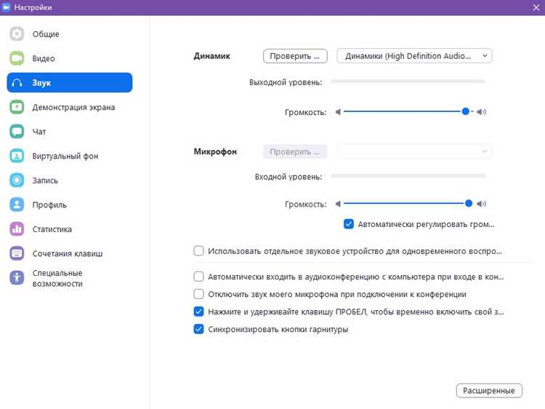Viewport: 545px width, 409px height.
Task: Click loud speaker icon of microphone volume
Action: coord(481,204)
